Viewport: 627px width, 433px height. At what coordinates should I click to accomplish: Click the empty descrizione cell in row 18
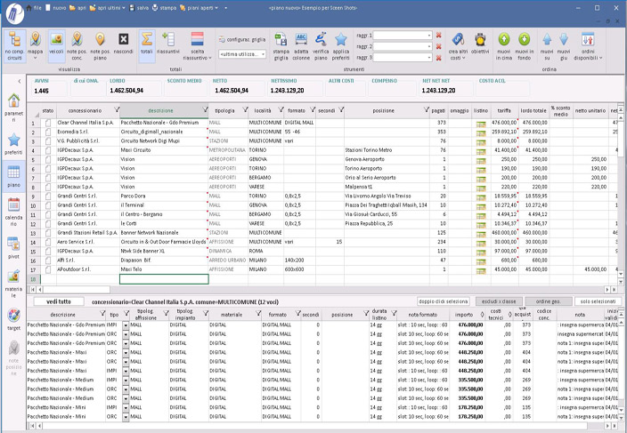click(163, 278)
